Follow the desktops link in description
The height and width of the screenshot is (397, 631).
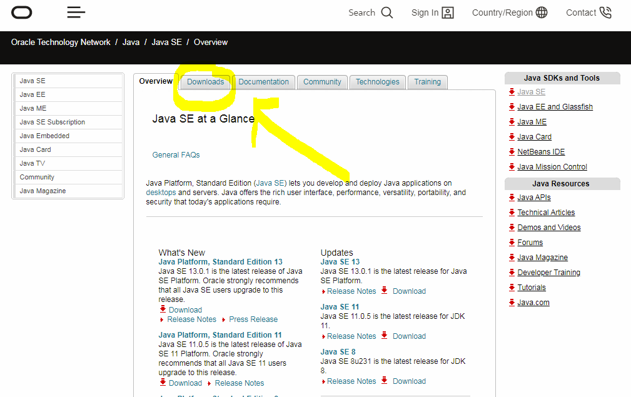click(161, 193)
